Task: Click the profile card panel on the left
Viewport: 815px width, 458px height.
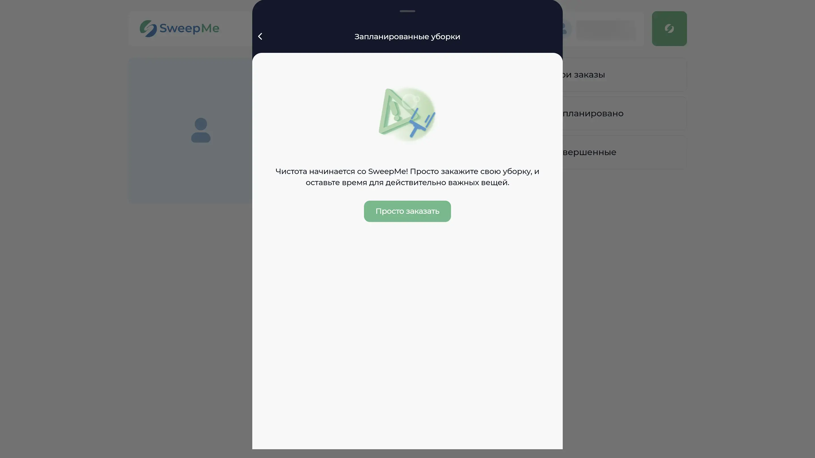Action: click(190, 131)
